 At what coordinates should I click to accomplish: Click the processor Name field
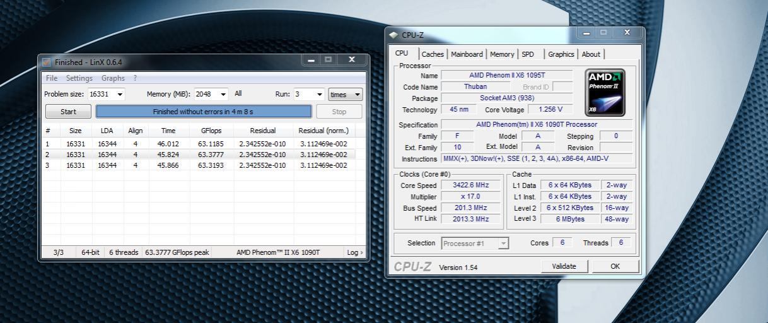click(x=507, y=75)
